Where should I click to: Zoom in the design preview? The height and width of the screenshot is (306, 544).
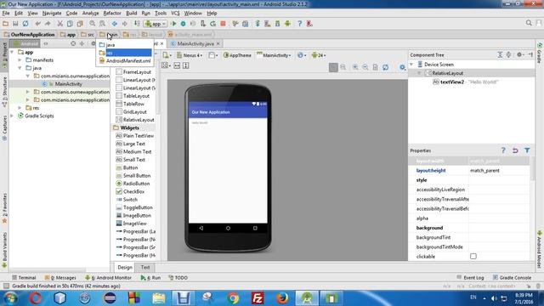(x=355, y=67)
